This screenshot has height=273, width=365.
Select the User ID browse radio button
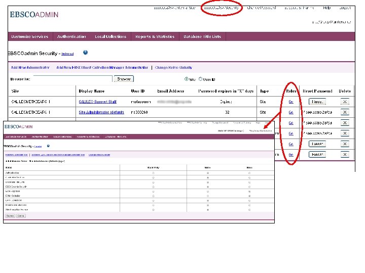200,79
